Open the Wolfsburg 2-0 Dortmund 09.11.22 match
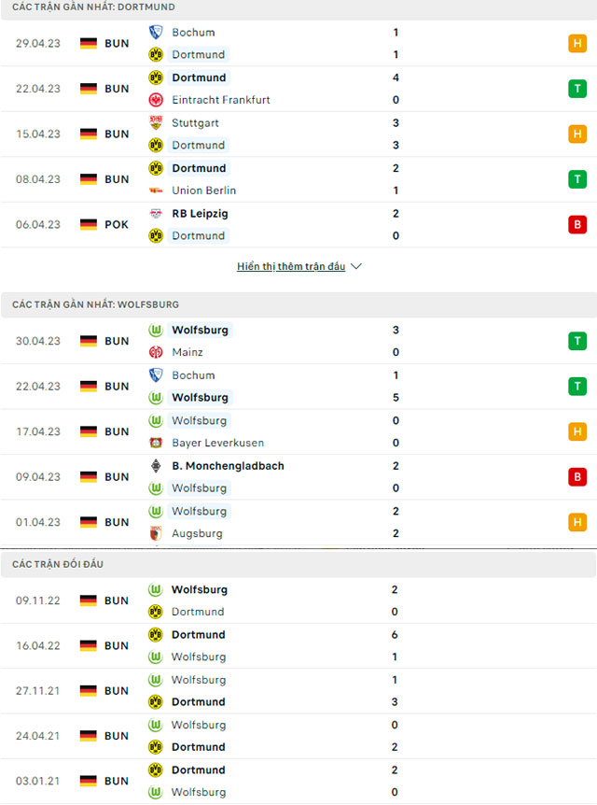This screenshot has width=597, height=805. click(x=298, y=600)
